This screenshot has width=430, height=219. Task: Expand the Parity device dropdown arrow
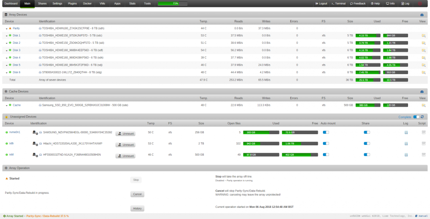click(6, 29)
